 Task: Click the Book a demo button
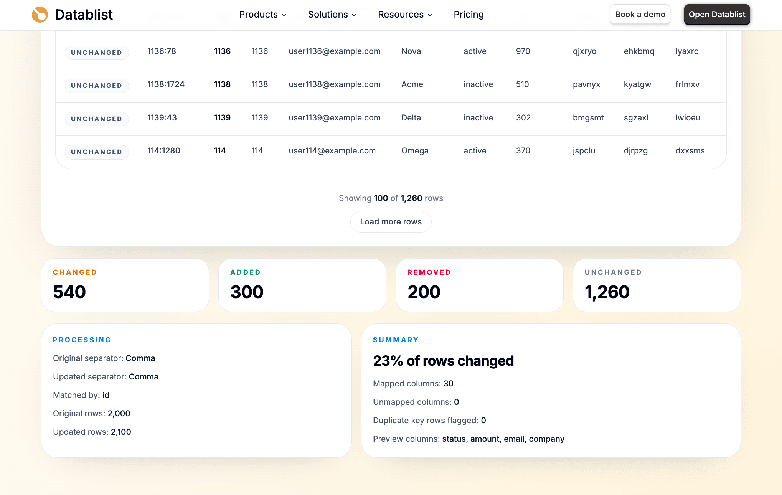[640, 15]
